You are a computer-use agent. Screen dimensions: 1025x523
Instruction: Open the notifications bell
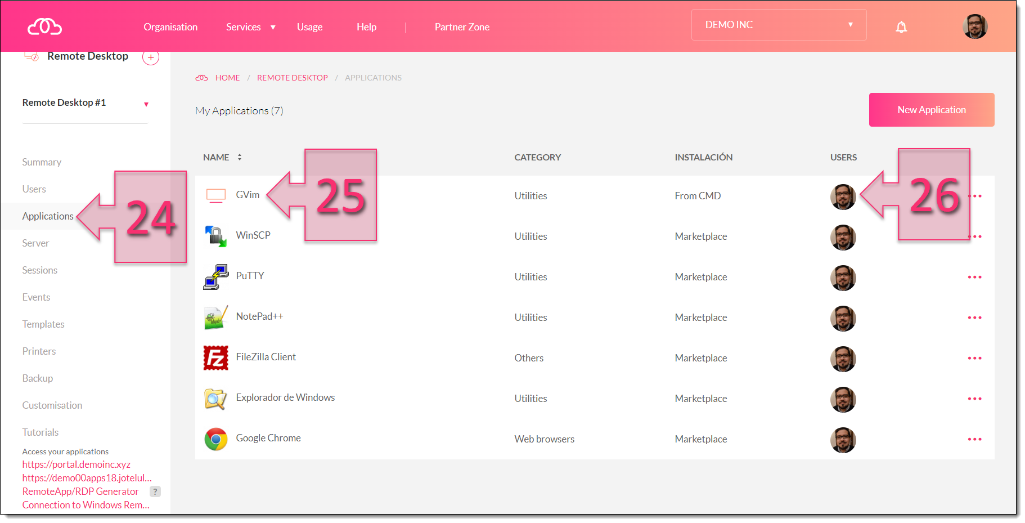pyautogui.click(x=901, y=27)
